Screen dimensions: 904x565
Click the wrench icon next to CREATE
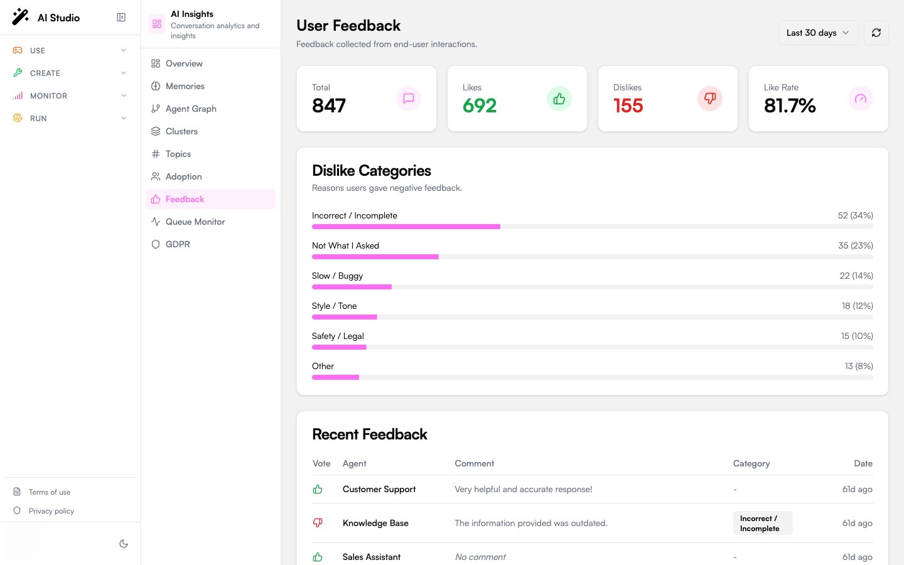coord(18,73)
